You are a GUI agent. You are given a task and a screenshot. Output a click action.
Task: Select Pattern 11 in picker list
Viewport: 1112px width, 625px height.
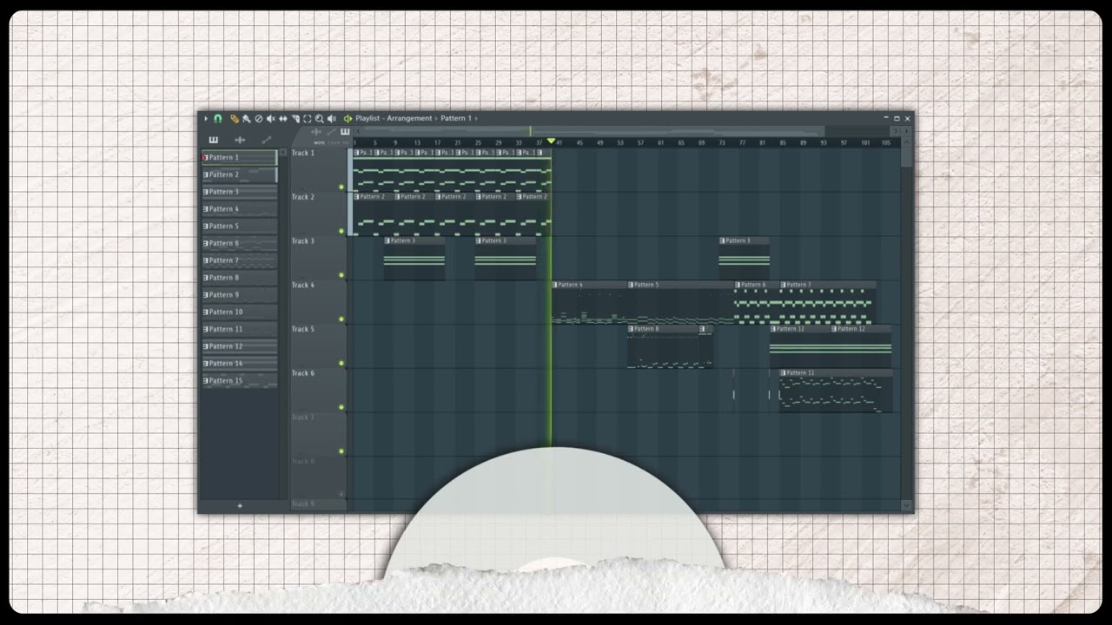click(x=239, y=329)
